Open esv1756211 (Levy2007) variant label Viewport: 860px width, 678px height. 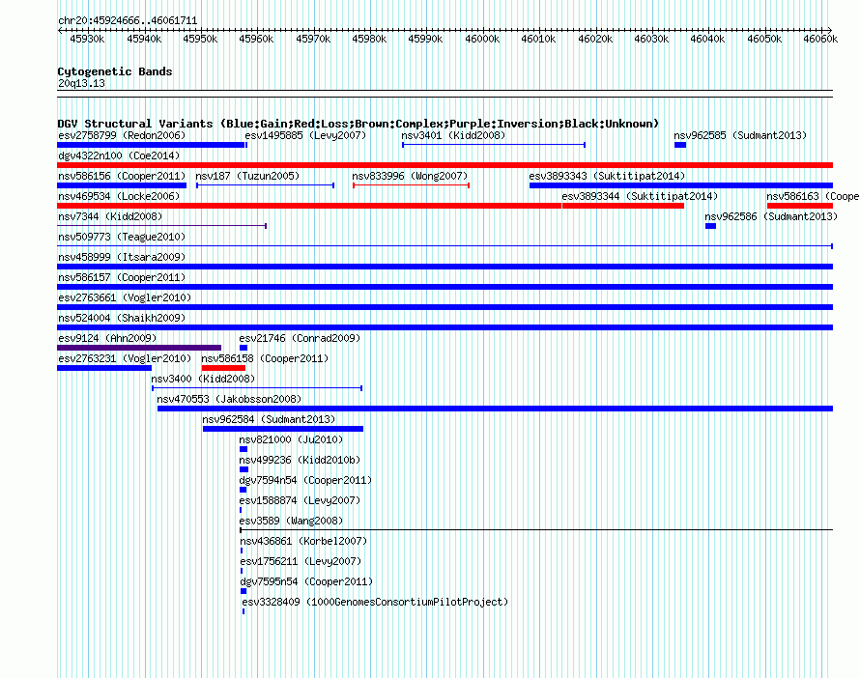[x=301, y=561]
